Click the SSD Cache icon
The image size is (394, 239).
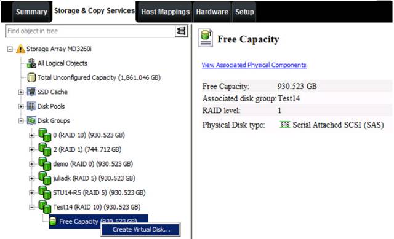coord(31,92)
